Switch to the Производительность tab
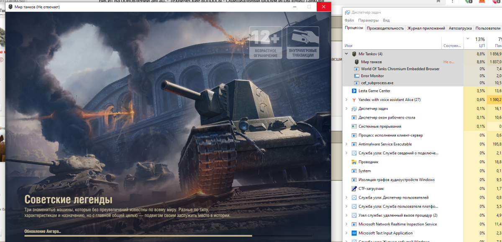Image resolution: width=502 pixels, height=242 pixels. click(x=385, y=28)
